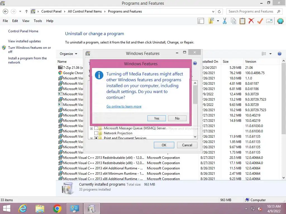This screenshot has width=286, height=214.
Task: Click Install a program from the network
Action: click(27, 60)
